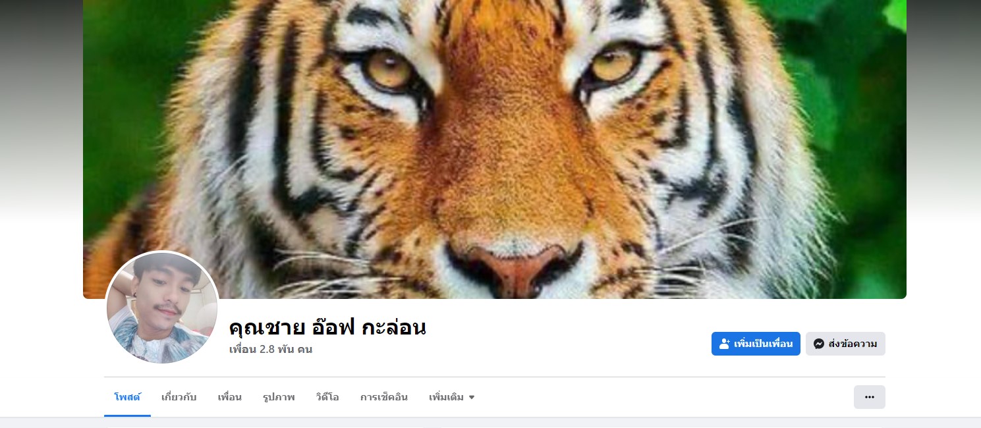This screenshot has width=981, height=428.
Task: Click the Messenger icon on message button
Action: (x=819, y=344)
